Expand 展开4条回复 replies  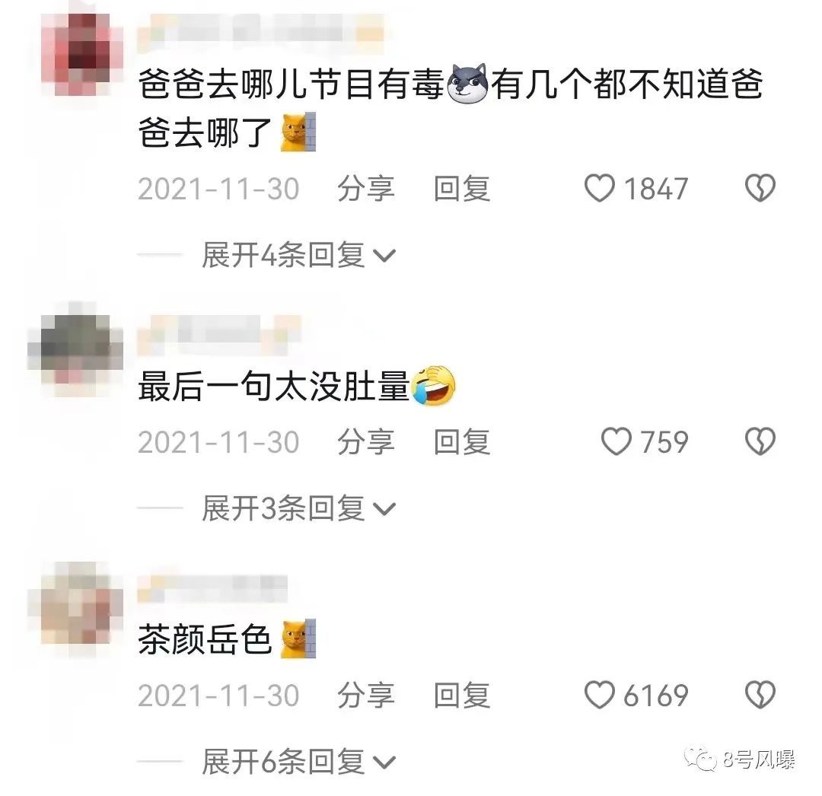298,255
